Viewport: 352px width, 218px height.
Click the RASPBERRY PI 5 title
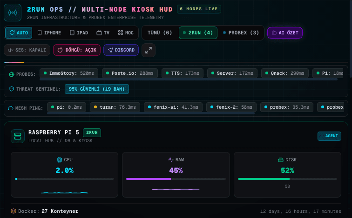tap(54, 132)
